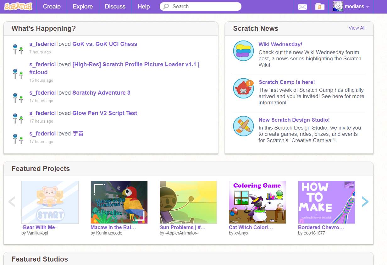Switch to the Discuss section
The width and height of the screenshot is (387, 265).
click(x=115, y=6)
